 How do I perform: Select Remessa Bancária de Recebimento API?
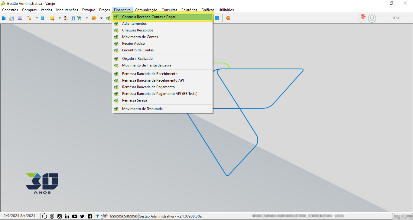(162, 80)
